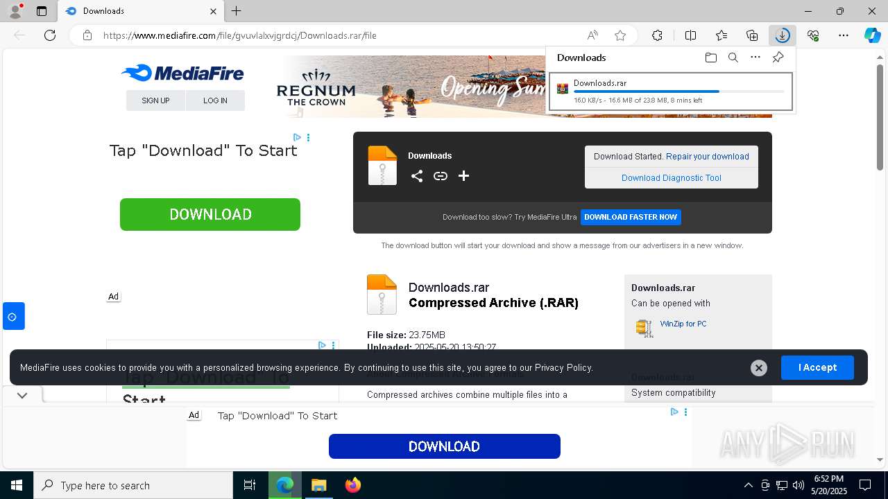The width and height of the screenshot is (888, 499).
Task: Close the Downloads browser tab
Action: [x=213, y=11]
